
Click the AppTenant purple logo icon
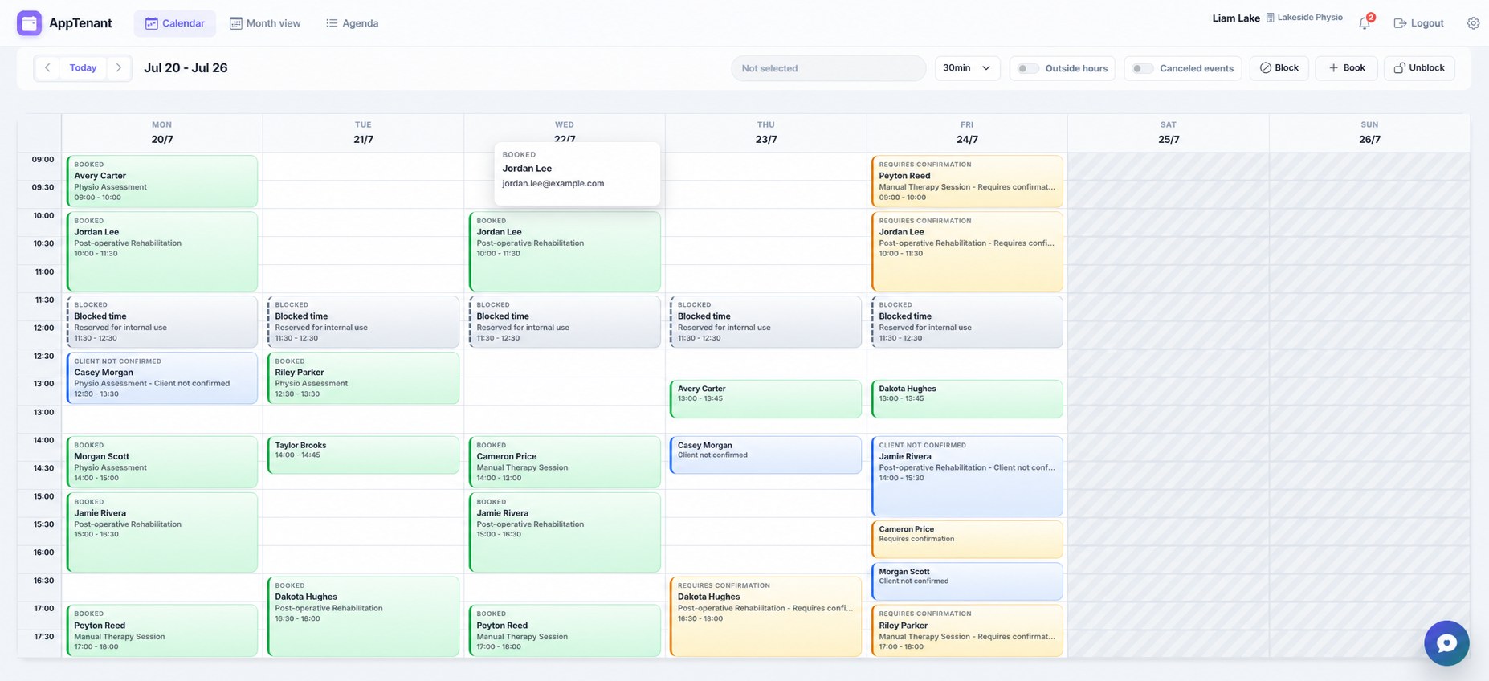pyautogui.click(x=29, y=23)
